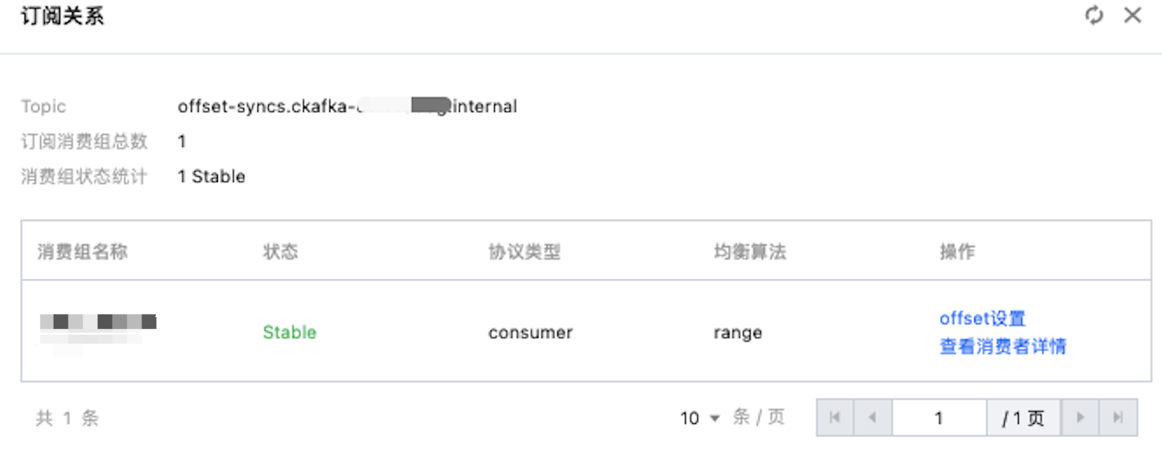Click the 协议类型 column header
This screenshot has height=452, width=1162.
tap(524, 251)
